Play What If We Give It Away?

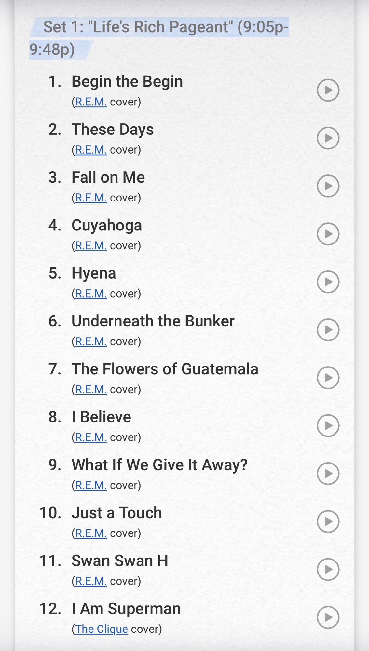tap(328, 474)
